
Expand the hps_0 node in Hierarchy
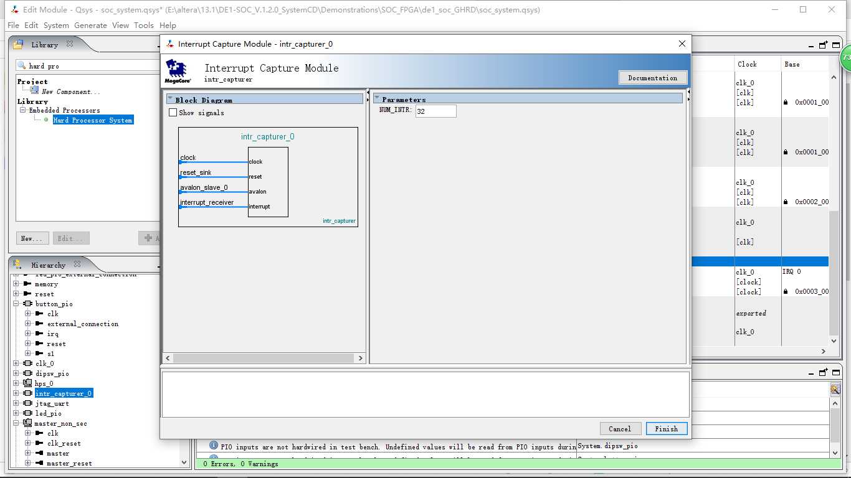(x=16, y=383)
